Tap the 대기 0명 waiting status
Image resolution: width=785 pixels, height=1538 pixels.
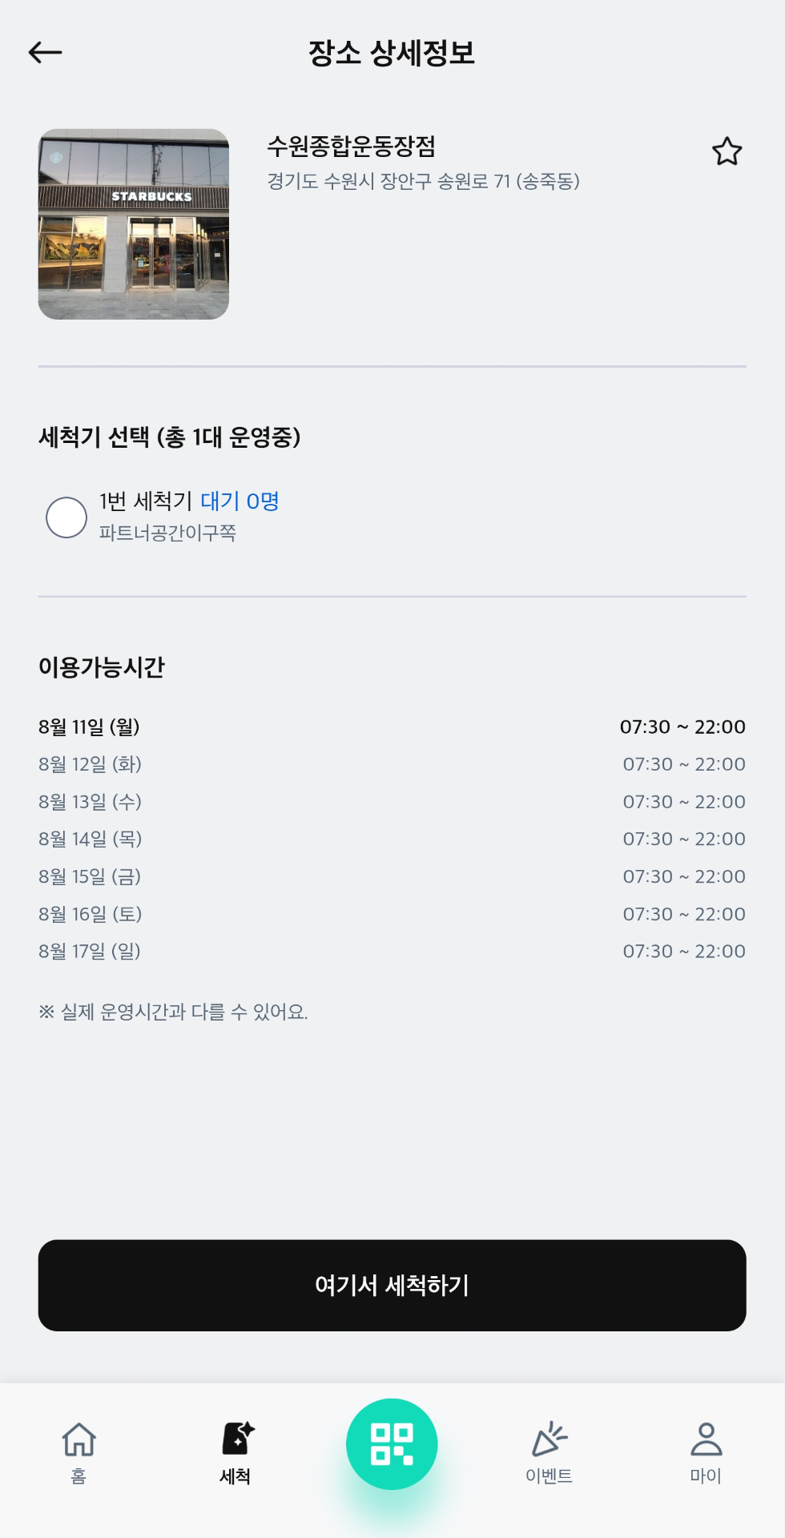pos(240,501)
